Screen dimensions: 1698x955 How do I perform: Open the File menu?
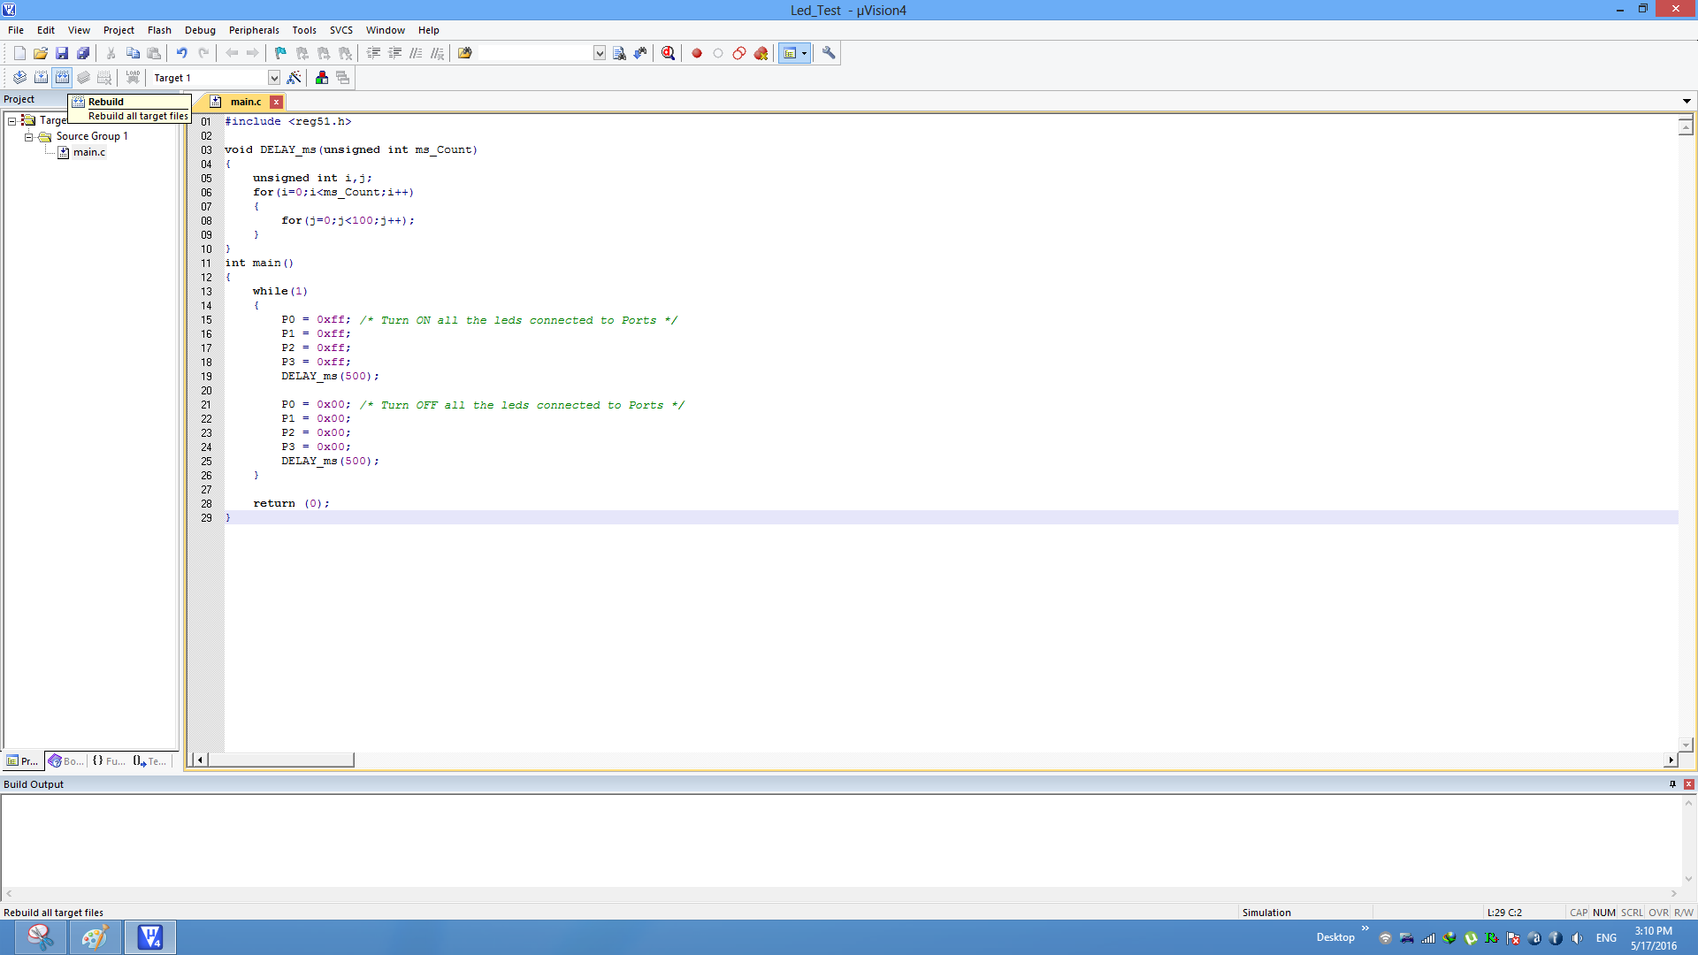pos(16,30)
